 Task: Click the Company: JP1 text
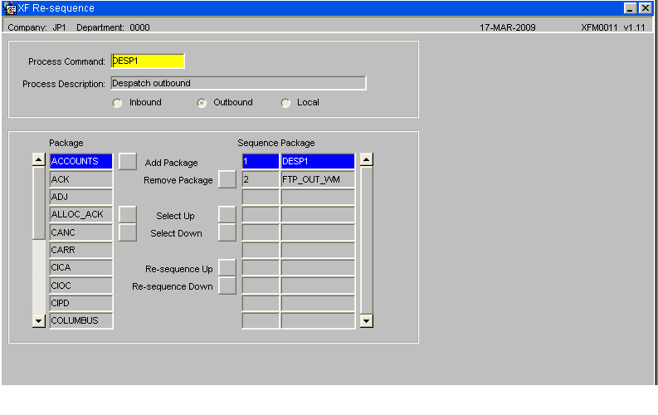[37, 27]
